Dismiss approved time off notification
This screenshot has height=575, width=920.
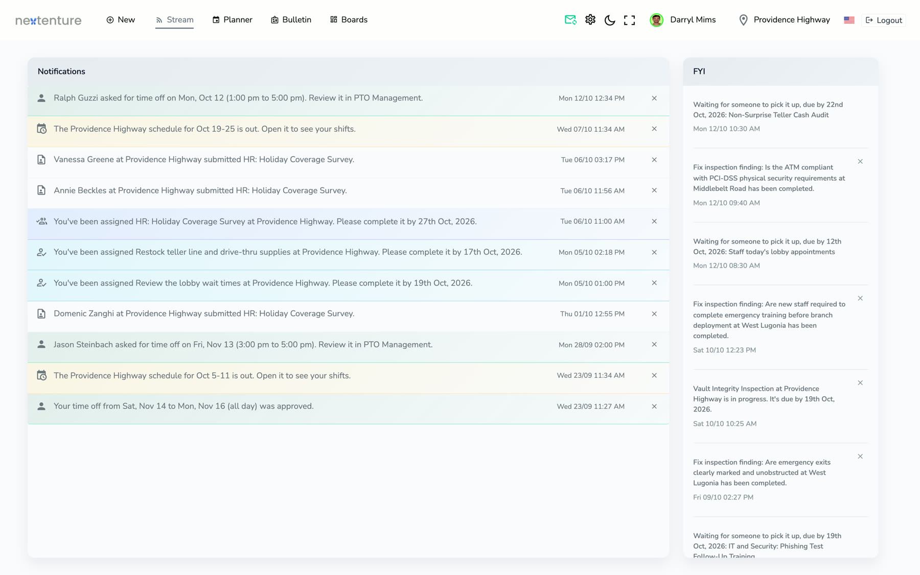point(654,406)
